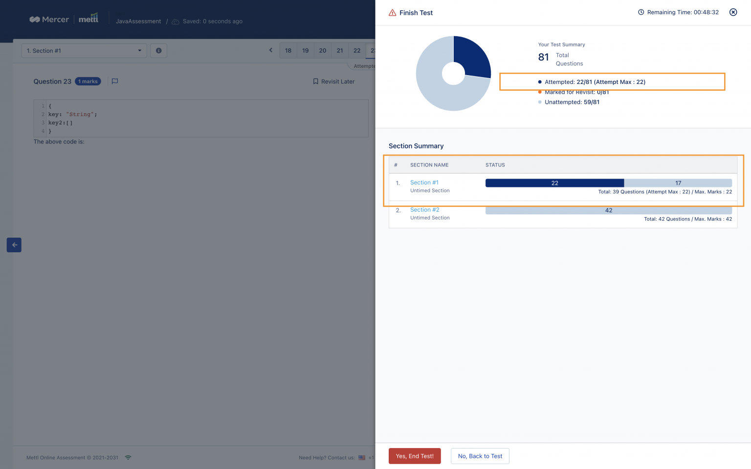The image size is (751, 469).
Task: Click the clock icon beside Remaining Time
Action: point(641,12)
